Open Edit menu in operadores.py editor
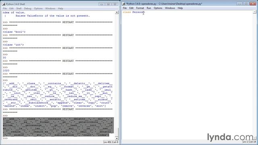 pos(131,8)
